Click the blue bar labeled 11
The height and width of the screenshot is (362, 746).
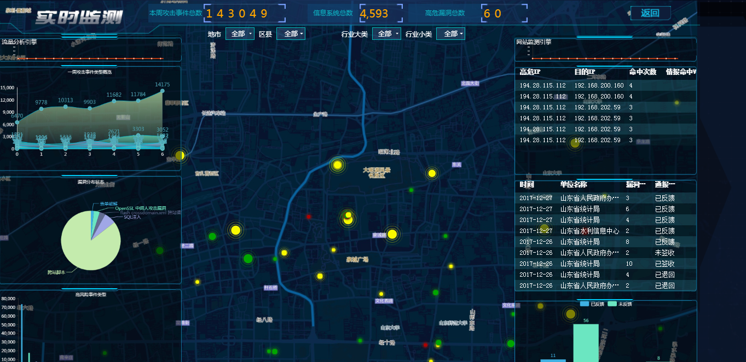point(553,360)
